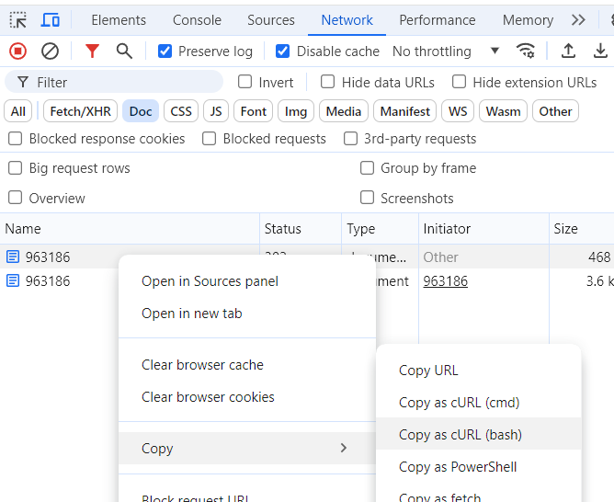Viewport: 614px width, 502px height.
Task: Toggle the red filter funnel icon
Action: (x=92, y=51)
